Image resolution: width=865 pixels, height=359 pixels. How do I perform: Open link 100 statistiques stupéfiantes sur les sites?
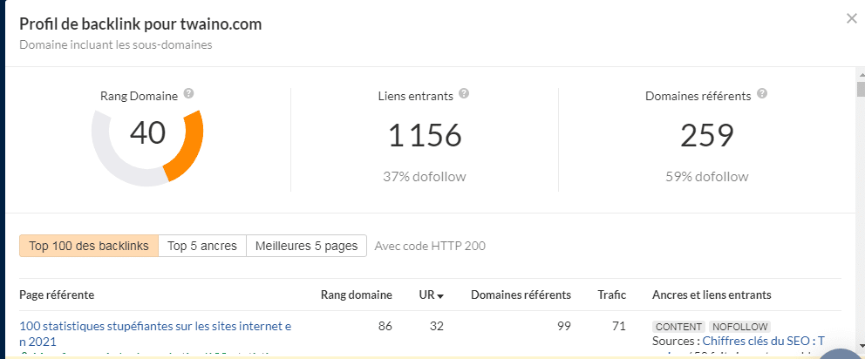(x=155, y=334)
